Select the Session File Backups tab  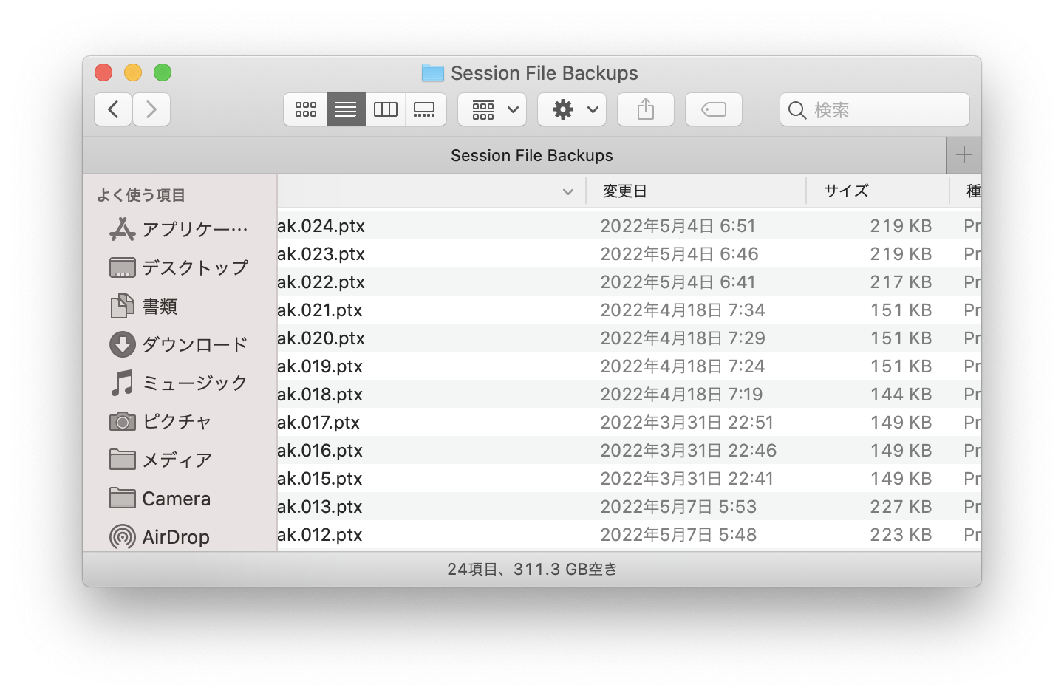[531, 155]
